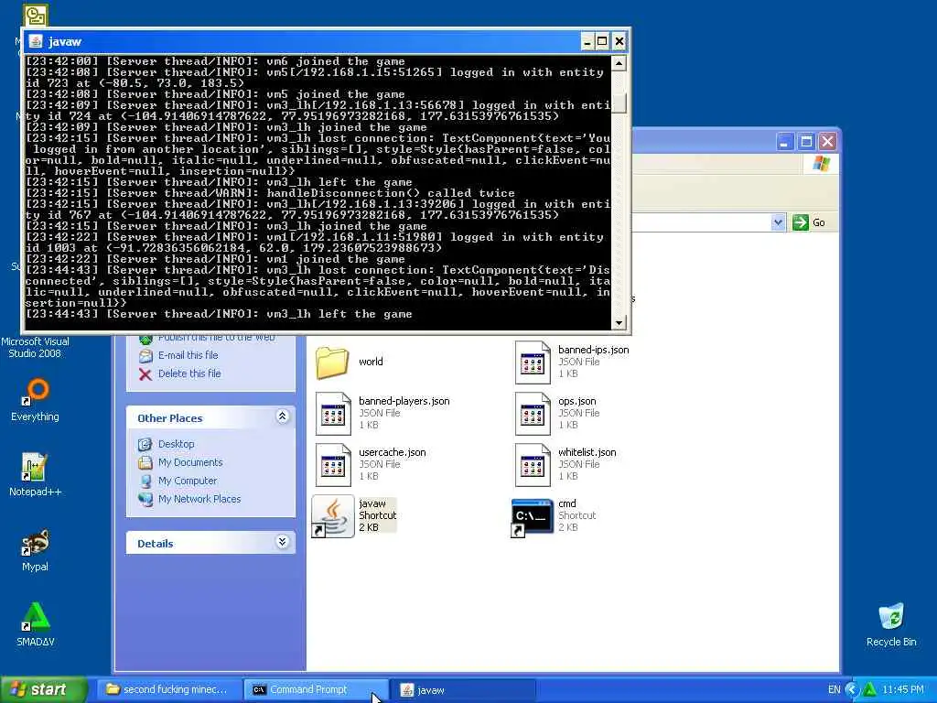The image size is (937, 703).
Task: Select the usercache.json file icon
Action: pos(333,465)
